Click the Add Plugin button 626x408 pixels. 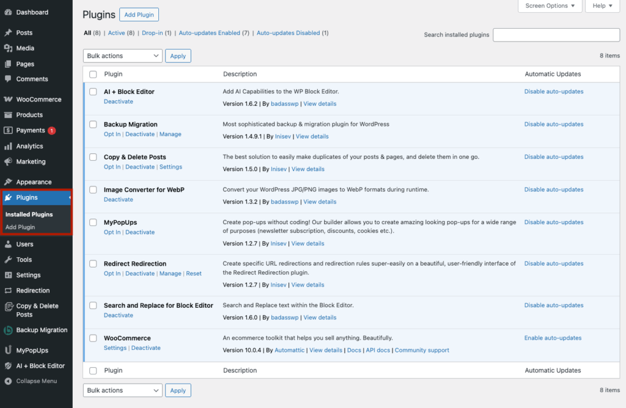click(139, 14)
